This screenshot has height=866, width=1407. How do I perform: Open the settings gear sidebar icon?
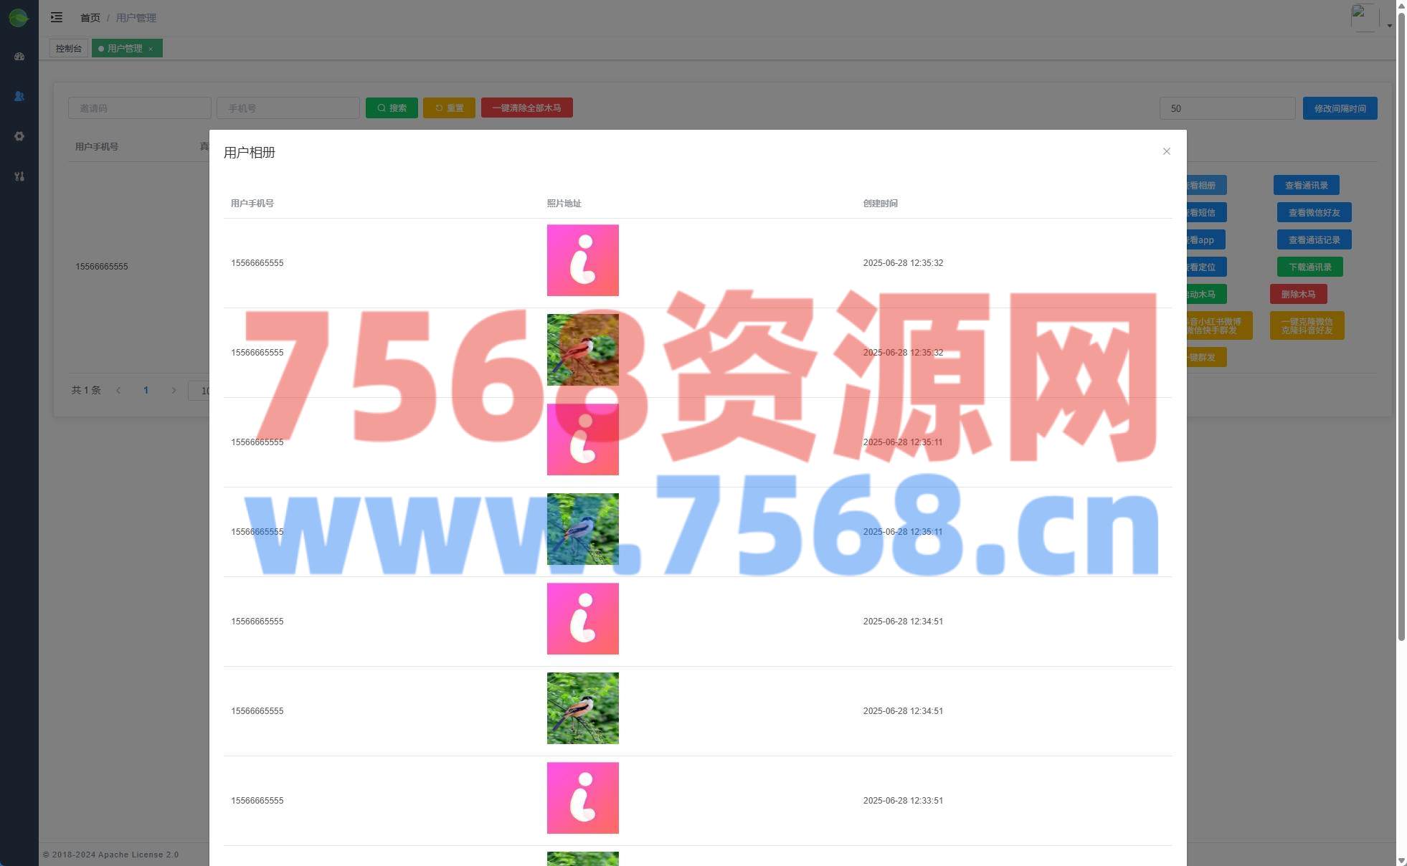coord(19,136)
